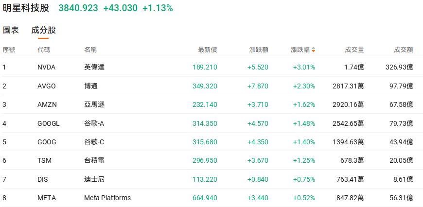423x207 pixels.
Task: Open the NVDA ticker code
Action: click(x=46, y=67)
